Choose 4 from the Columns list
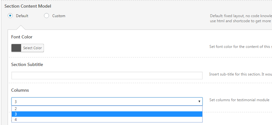 click(107, 120)
